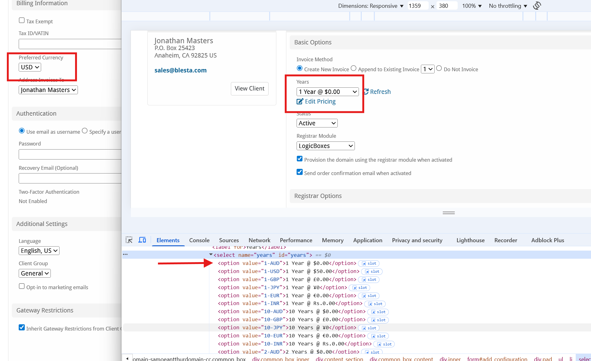
Task: Select Specify a username radio option
Action: pyautogui.click(x=84, y=131)
